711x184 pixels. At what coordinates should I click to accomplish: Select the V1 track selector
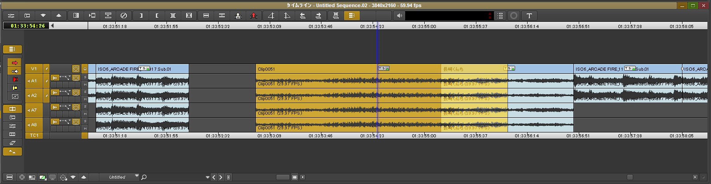pyautogui.click(x=34, y=69)
